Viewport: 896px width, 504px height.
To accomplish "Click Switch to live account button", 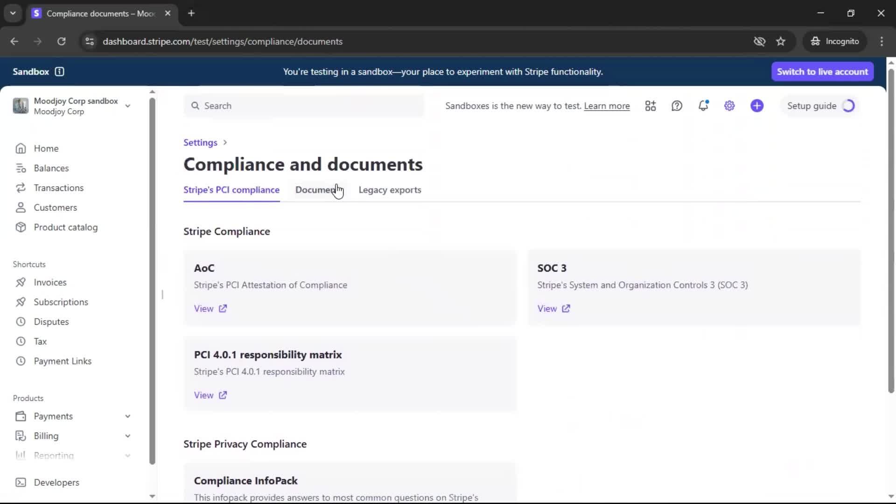I will [822, 71].
